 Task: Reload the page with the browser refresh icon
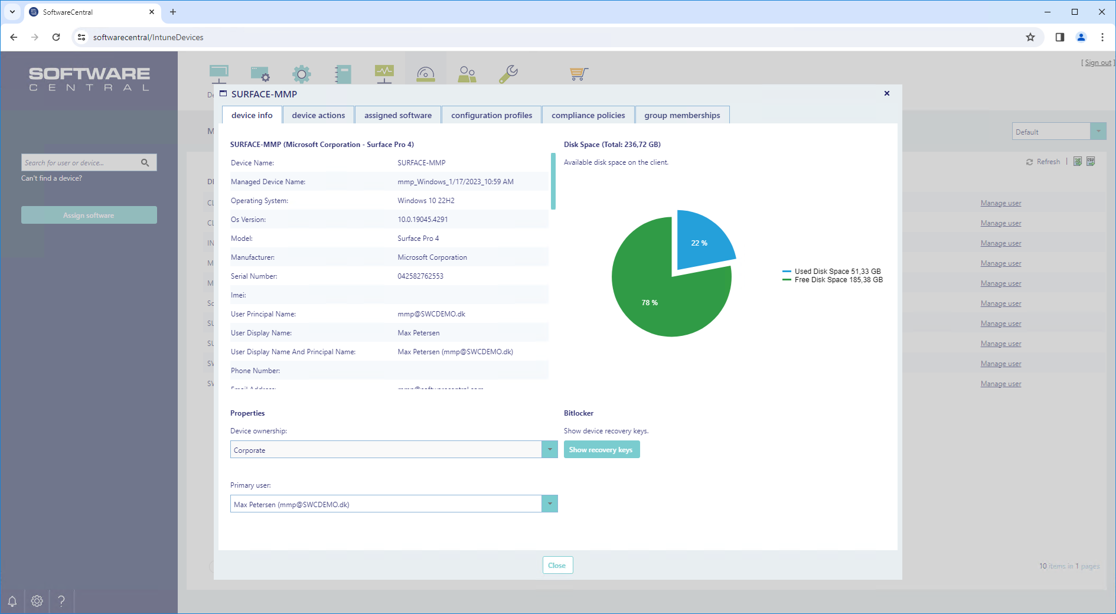[x=56, y=37]
